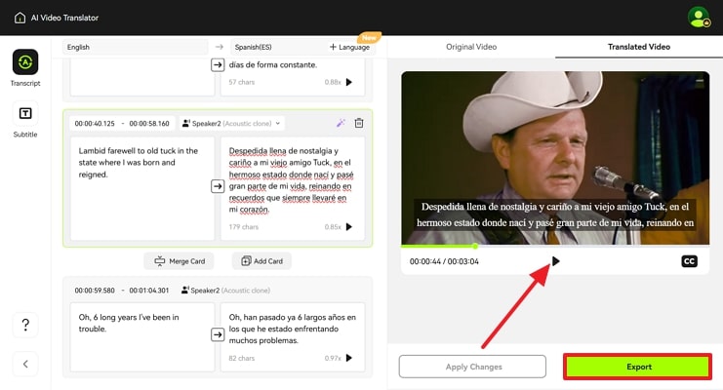This screenshot has height=390, width=723.
Task: Open the Transcript panel icon
Action: click(x=25, y=61)
